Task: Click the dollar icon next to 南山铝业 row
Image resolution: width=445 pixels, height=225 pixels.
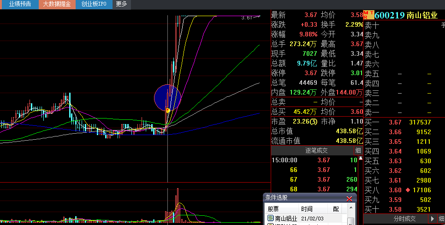Action: [x=271, y=218]
